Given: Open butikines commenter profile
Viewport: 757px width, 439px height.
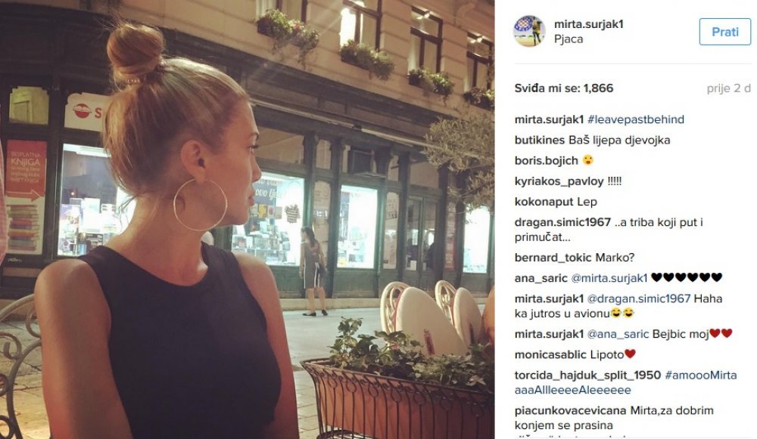Looking at the screenshot, I should (x=539, y=141).
